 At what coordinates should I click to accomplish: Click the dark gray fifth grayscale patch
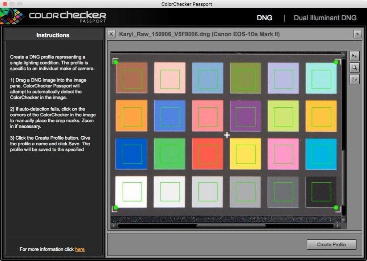point(283,192)
